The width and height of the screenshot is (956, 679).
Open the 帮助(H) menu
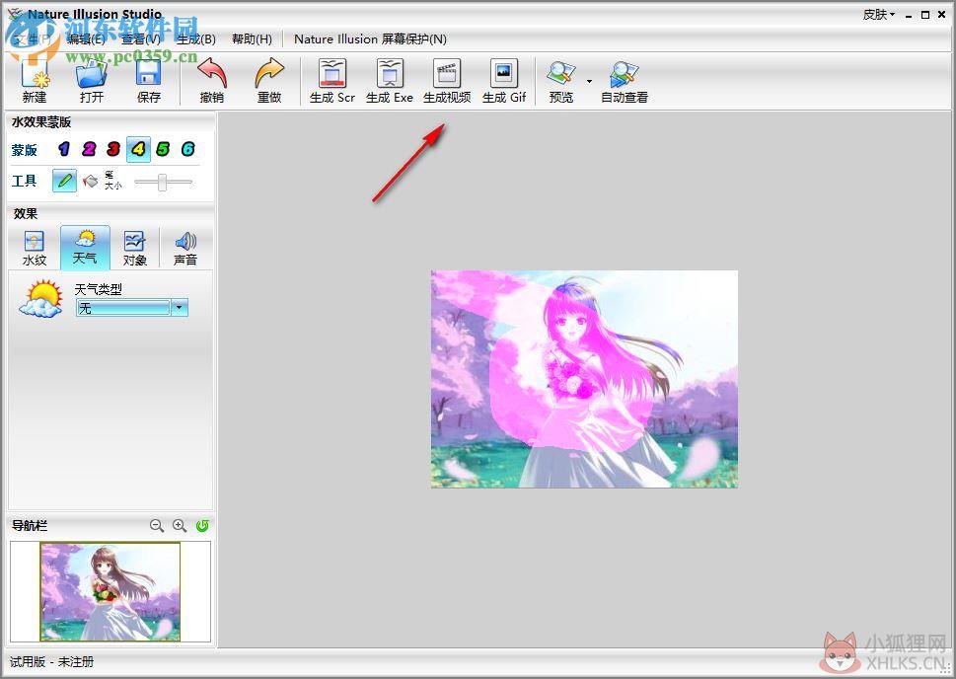(252, 39)
